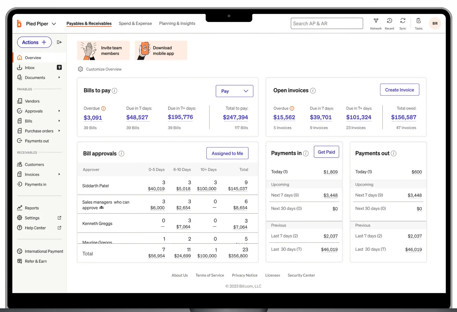This screenshot has width=457, height=312.
Task: Go to Overview in sidebar
Action: (40, 58)
